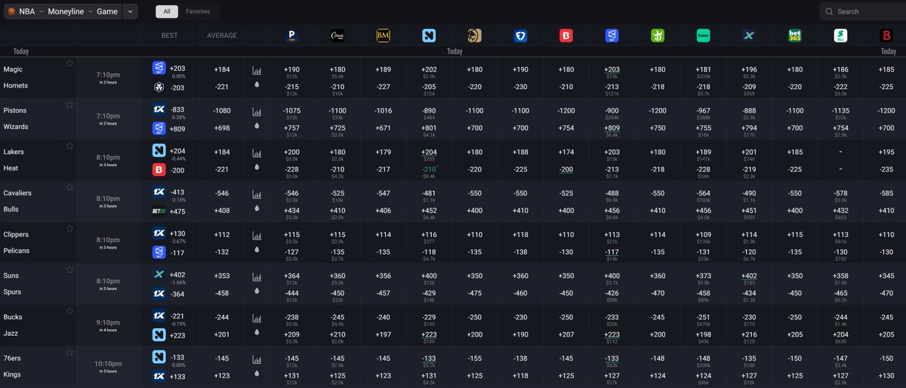The height and width of the screenshot is (388, 906).
Task: Click Bulls best odds +475
Action: (178, 211)
